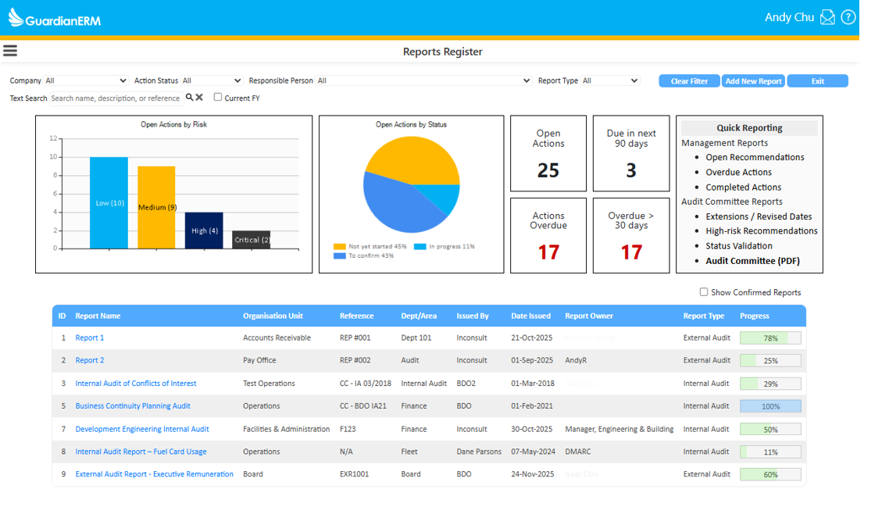
Task: Open the hamburger navigation menu
Action: (x=10, y=51)
